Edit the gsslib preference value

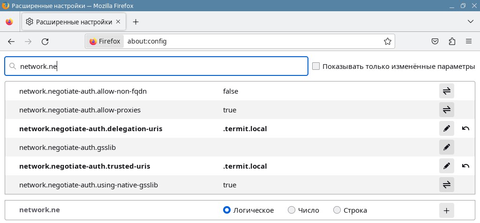[447, 148]
